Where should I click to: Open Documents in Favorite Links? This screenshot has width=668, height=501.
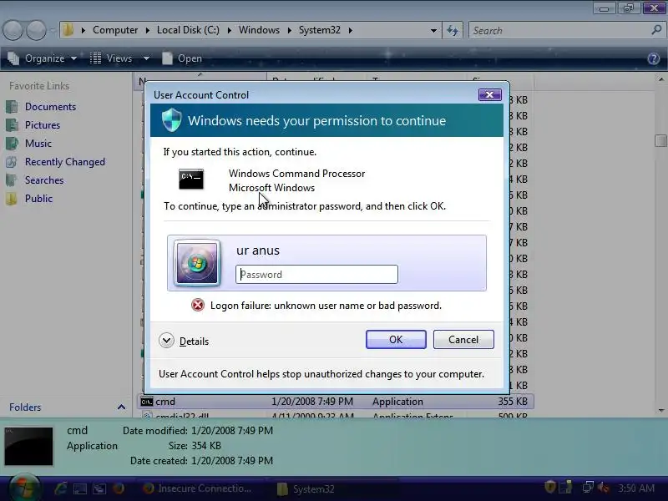click(x=50, y=107)
